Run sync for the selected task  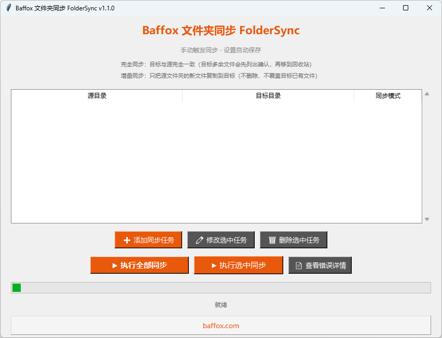(239, 265)
